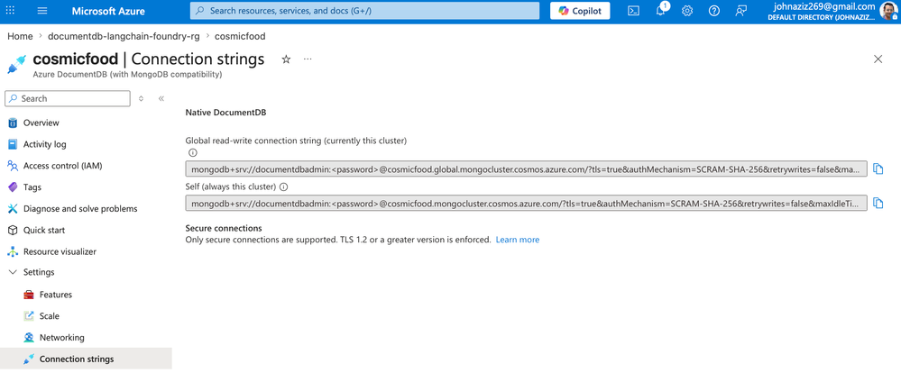Click the Connection strings plug icon

coord(29,359)
